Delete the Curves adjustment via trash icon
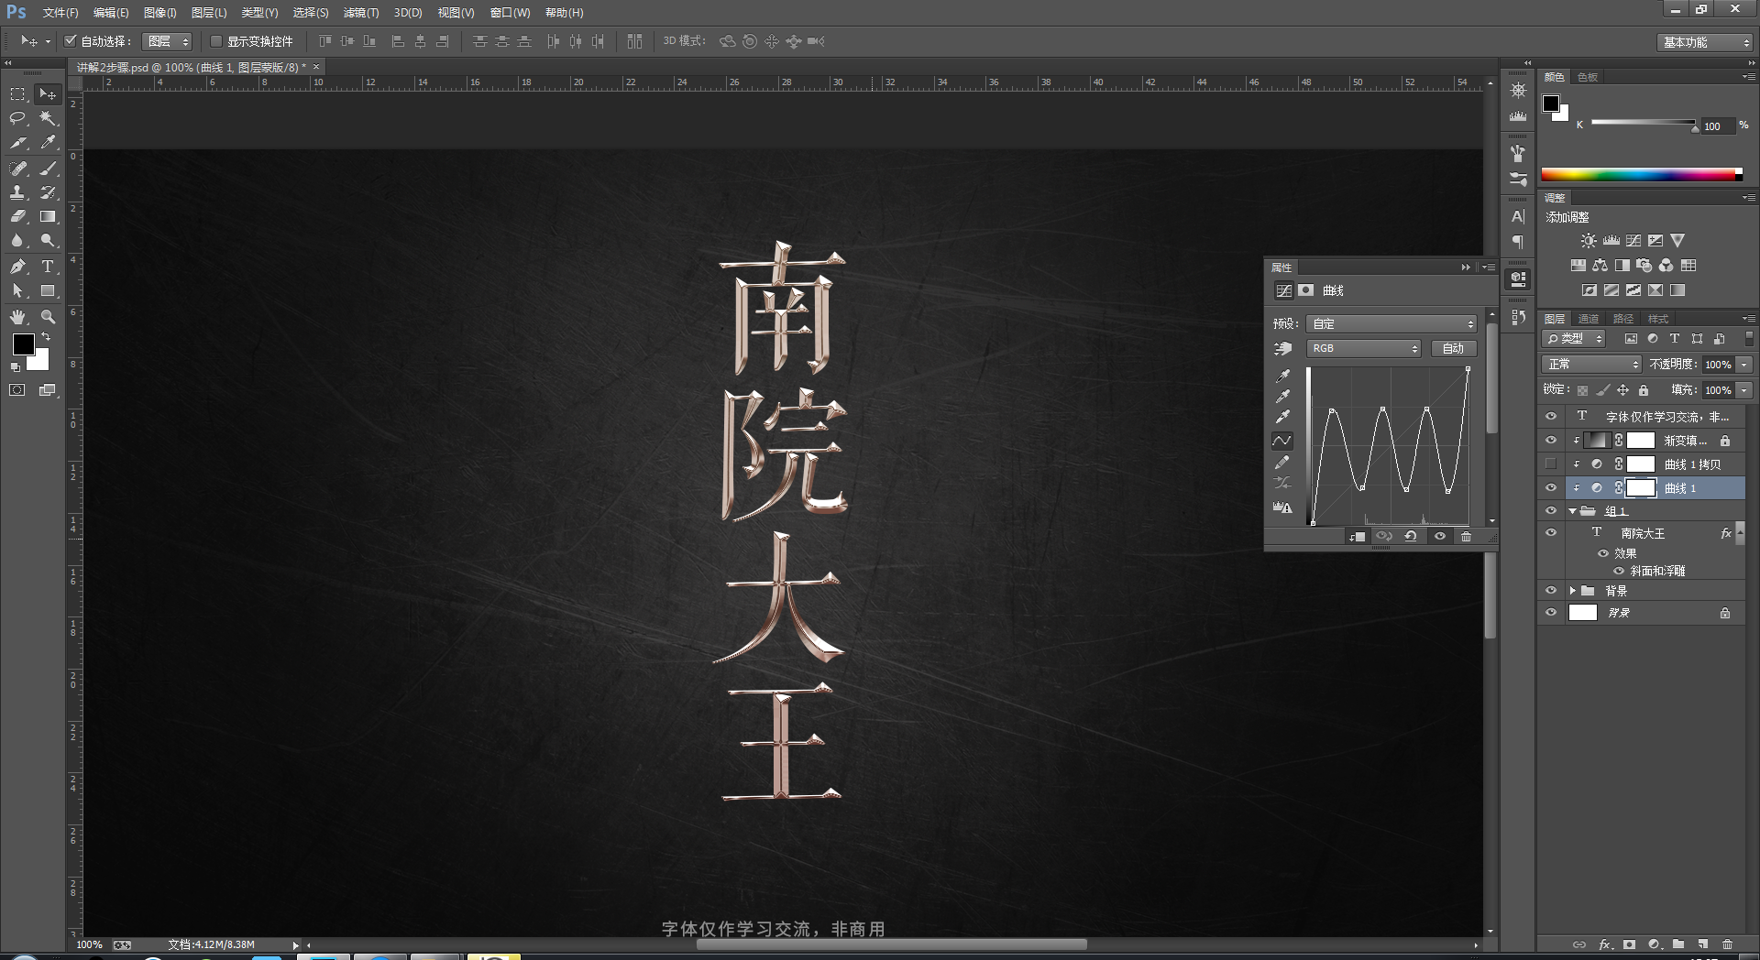This screenshot has width=1760, height=960. pyautogui.click(x=1466, y=537)
